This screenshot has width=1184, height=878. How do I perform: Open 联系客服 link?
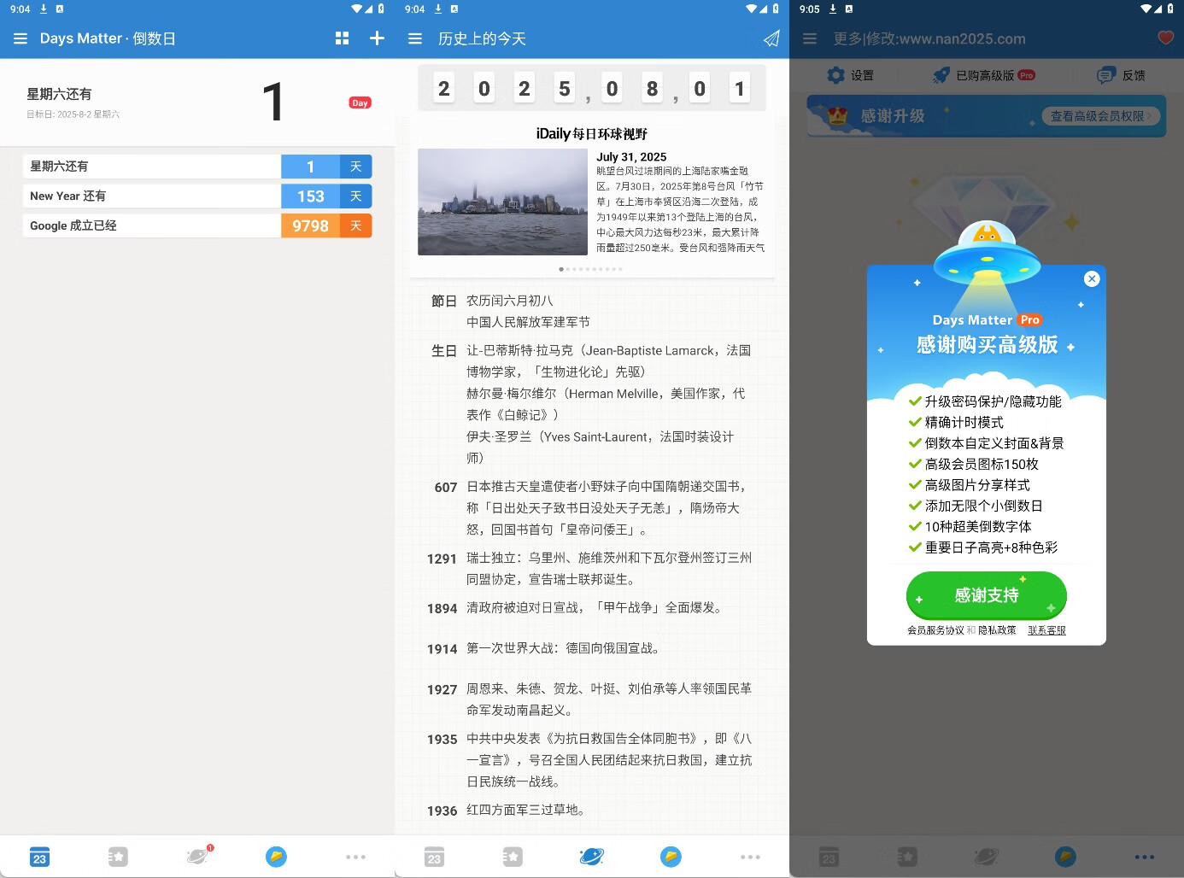1046,630
